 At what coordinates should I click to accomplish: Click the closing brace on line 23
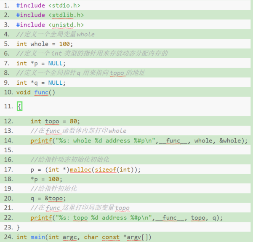(18, 227)
